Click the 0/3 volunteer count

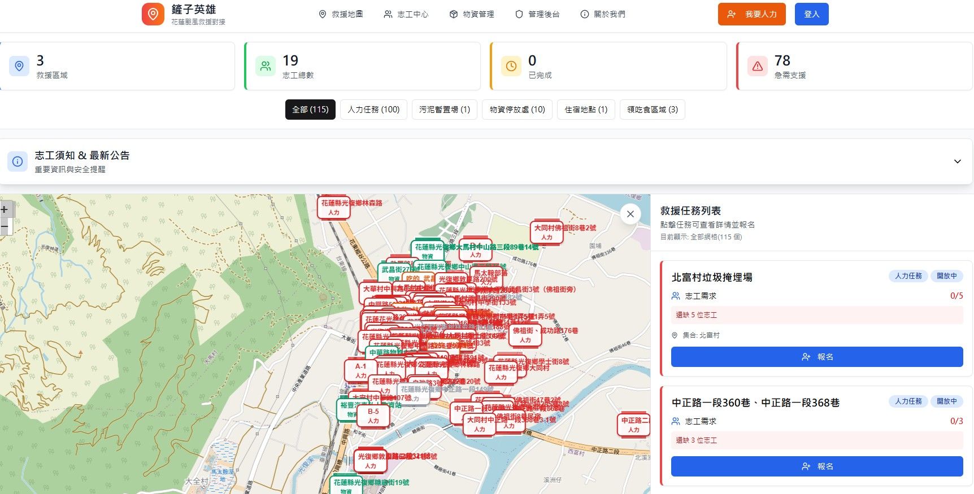[956, 421]
